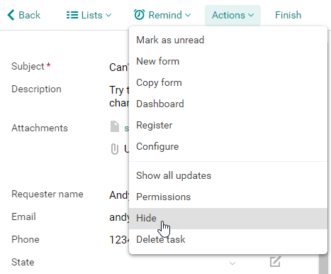Image resolution: width=331 pixels, height=274 pixels.
Task: Open the Remind dropdown chevron
Action: [188, 15]
